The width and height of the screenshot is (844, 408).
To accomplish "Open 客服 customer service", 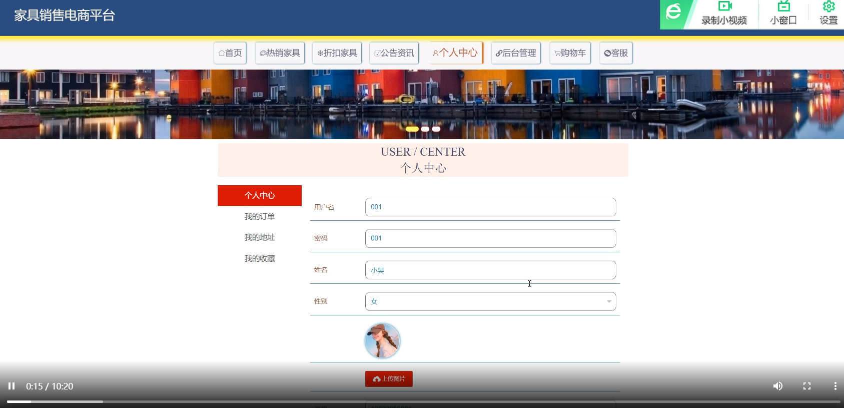I will click(616, 53).
